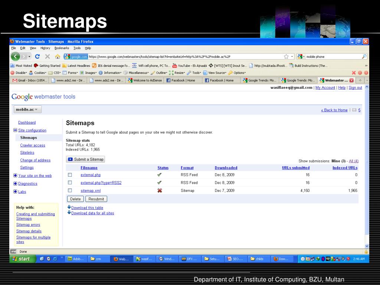Click the red error status icon for sitemap.xml

coord(160,190)
